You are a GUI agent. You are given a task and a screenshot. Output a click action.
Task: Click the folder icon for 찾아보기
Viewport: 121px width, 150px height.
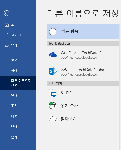pos(53,119)
